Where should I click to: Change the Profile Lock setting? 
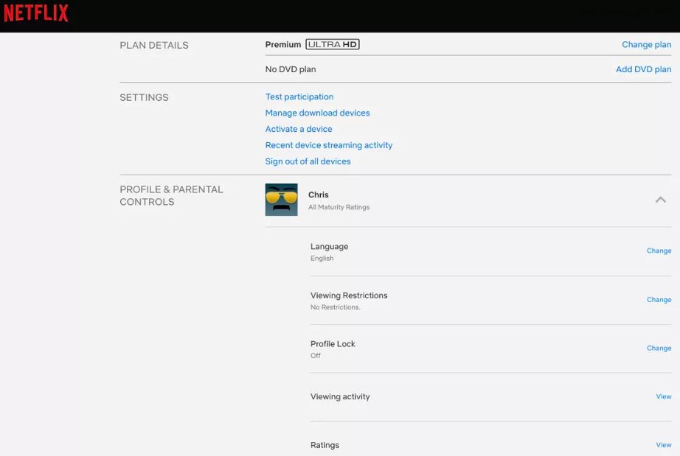click(659, 348)
